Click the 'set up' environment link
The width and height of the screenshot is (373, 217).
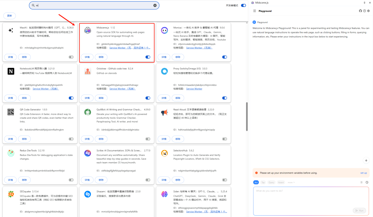[363, 173]
